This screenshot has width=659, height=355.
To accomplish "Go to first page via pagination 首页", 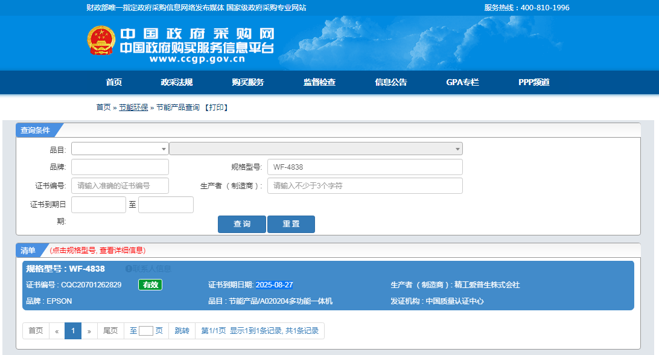I will coord(36,331).
